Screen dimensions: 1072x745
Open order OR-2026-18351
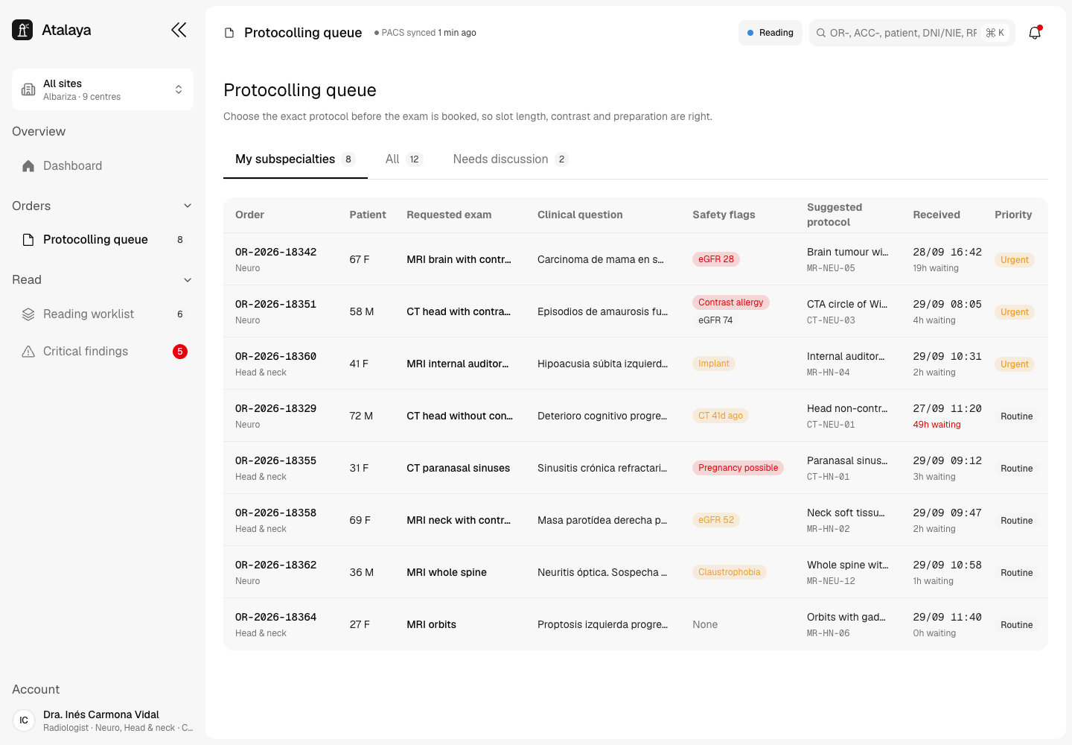[x=275, y=304]
